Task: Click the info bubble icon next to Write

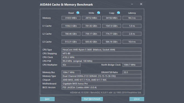Action: 99,13
